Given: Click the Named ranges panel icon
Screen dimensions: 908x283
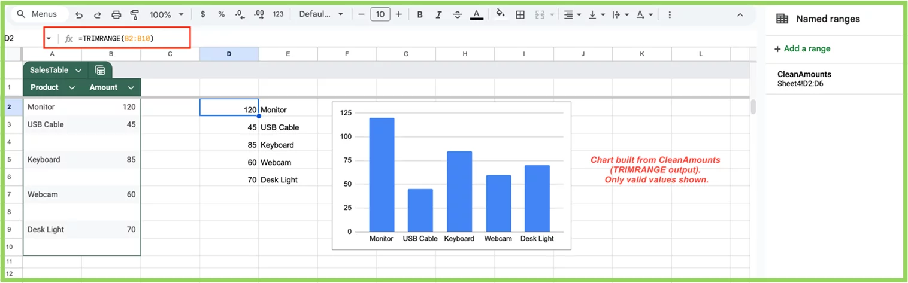Looking at the screenshot, I should [782, 19].
